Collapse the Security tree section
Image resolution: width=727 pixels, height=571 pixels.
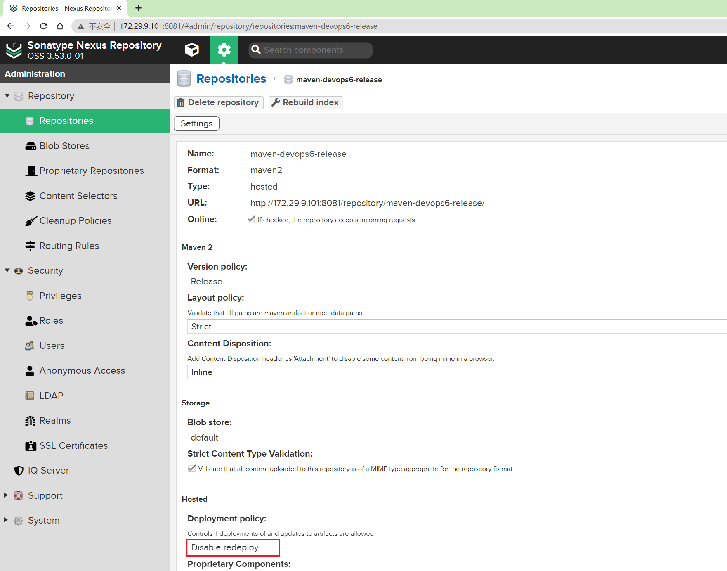pos(7,270)
